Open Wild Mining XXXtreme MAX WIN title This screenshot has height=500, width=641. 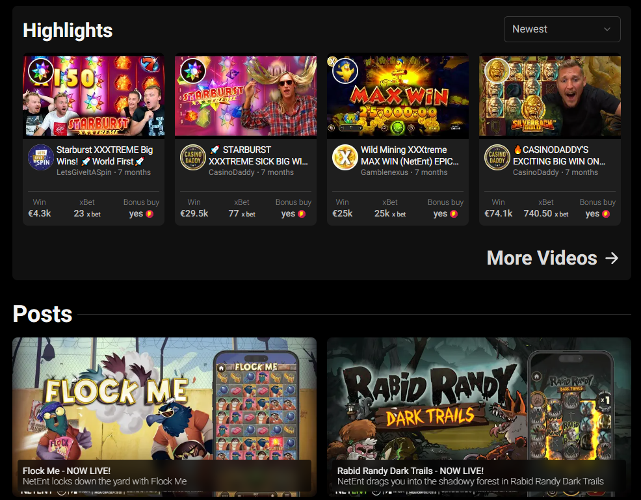click(x=410, y=155)
